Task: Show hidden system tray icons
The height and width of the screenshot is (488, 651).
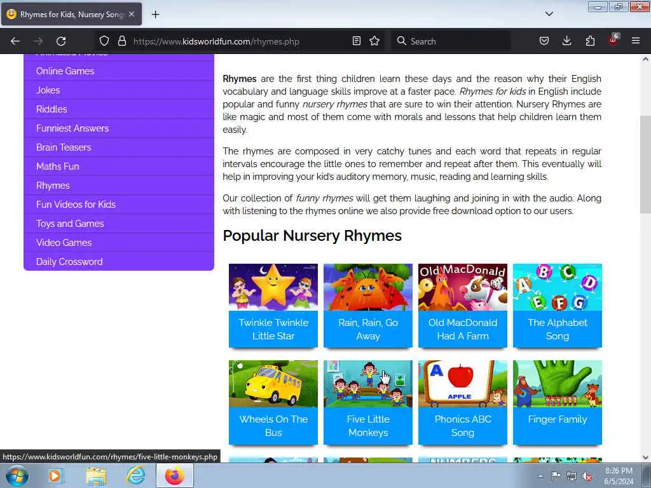Action: tap(540, 476)
